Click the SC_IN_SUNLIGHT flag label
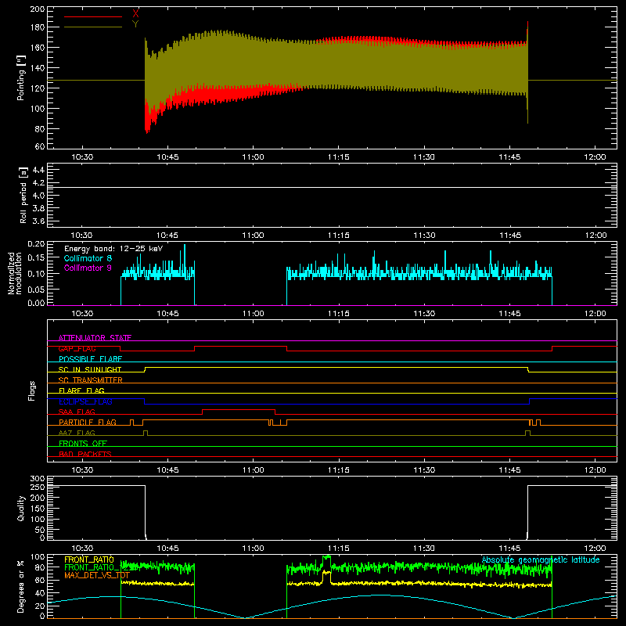 [x=90, y=369]
